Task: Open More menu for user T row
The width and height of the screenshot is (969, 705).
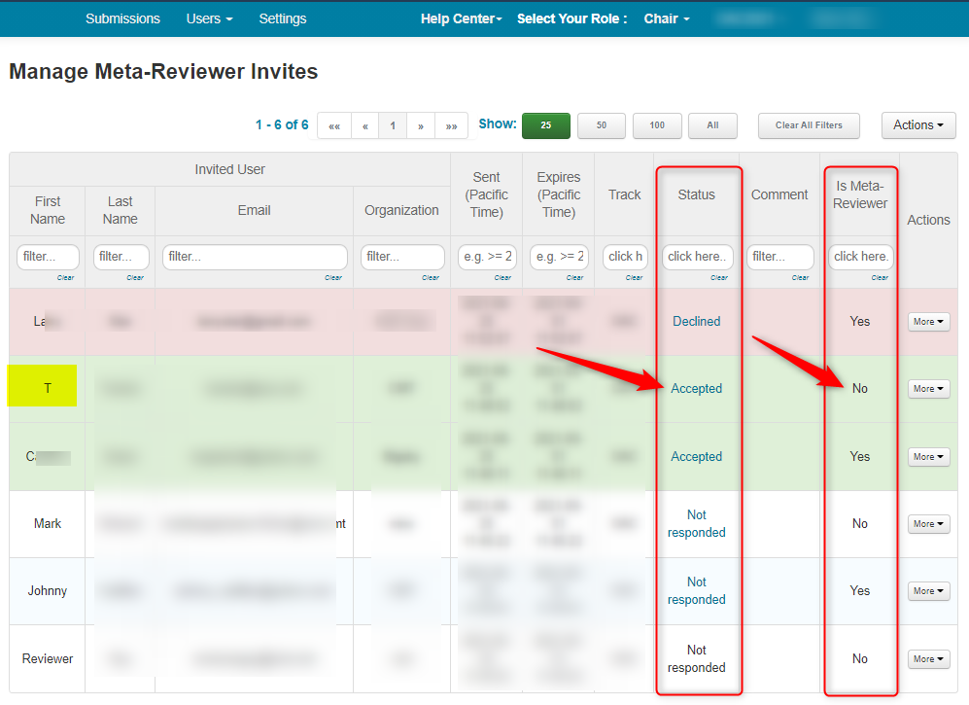Action: tap(928, 388)
